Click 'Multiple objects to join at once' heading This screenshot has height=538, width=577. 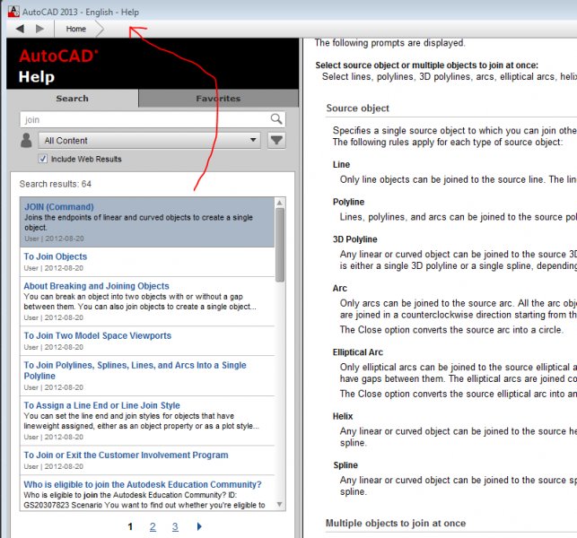[396, 523]
